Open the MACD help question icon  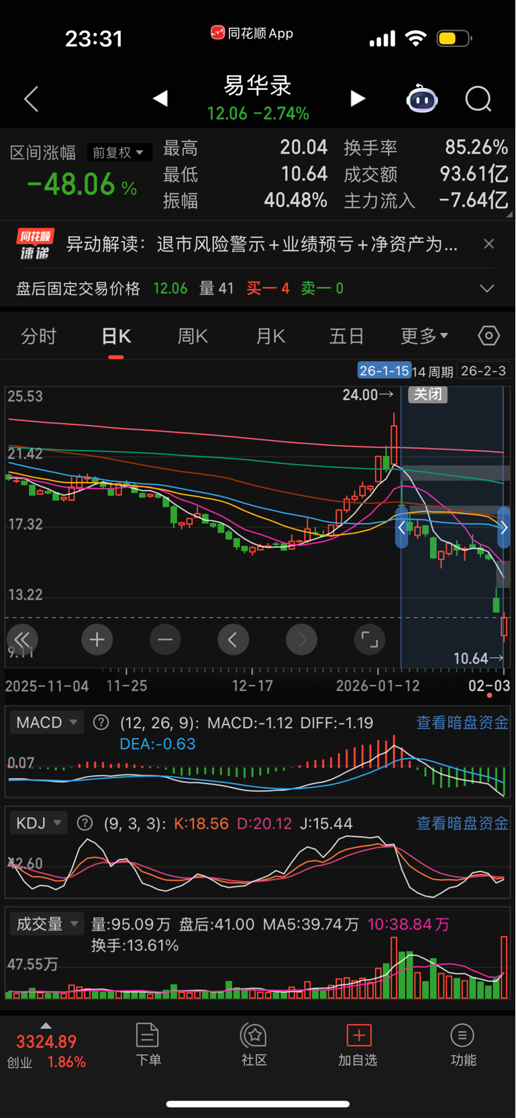(x=101, y=723)
